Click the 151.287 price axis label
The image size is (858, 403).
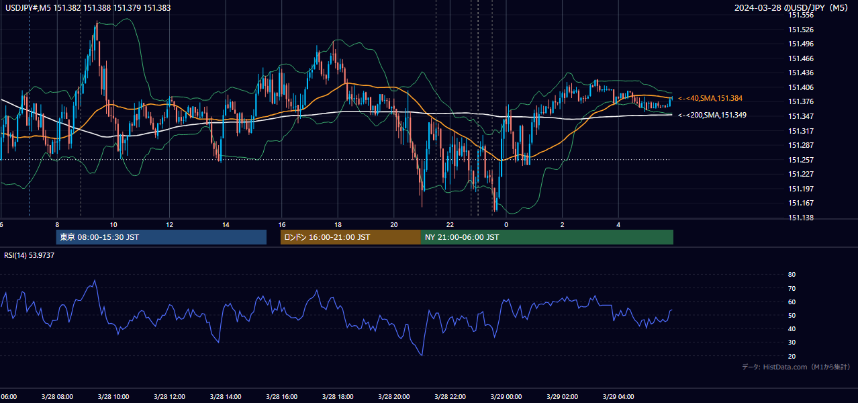(x=801, y=145)
